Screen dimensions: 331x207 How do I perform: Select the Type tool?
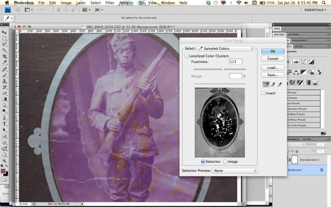click(4, 124)
